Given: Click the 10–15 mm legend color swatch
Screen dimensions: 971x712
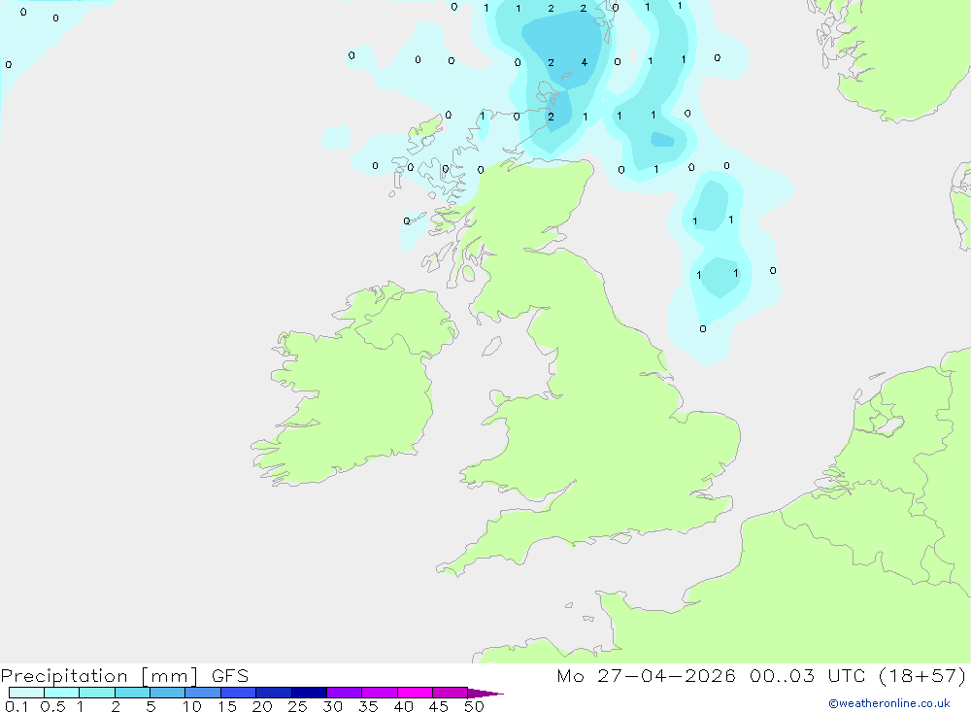Looking at the screenshot, I should (x=203, y=693).
